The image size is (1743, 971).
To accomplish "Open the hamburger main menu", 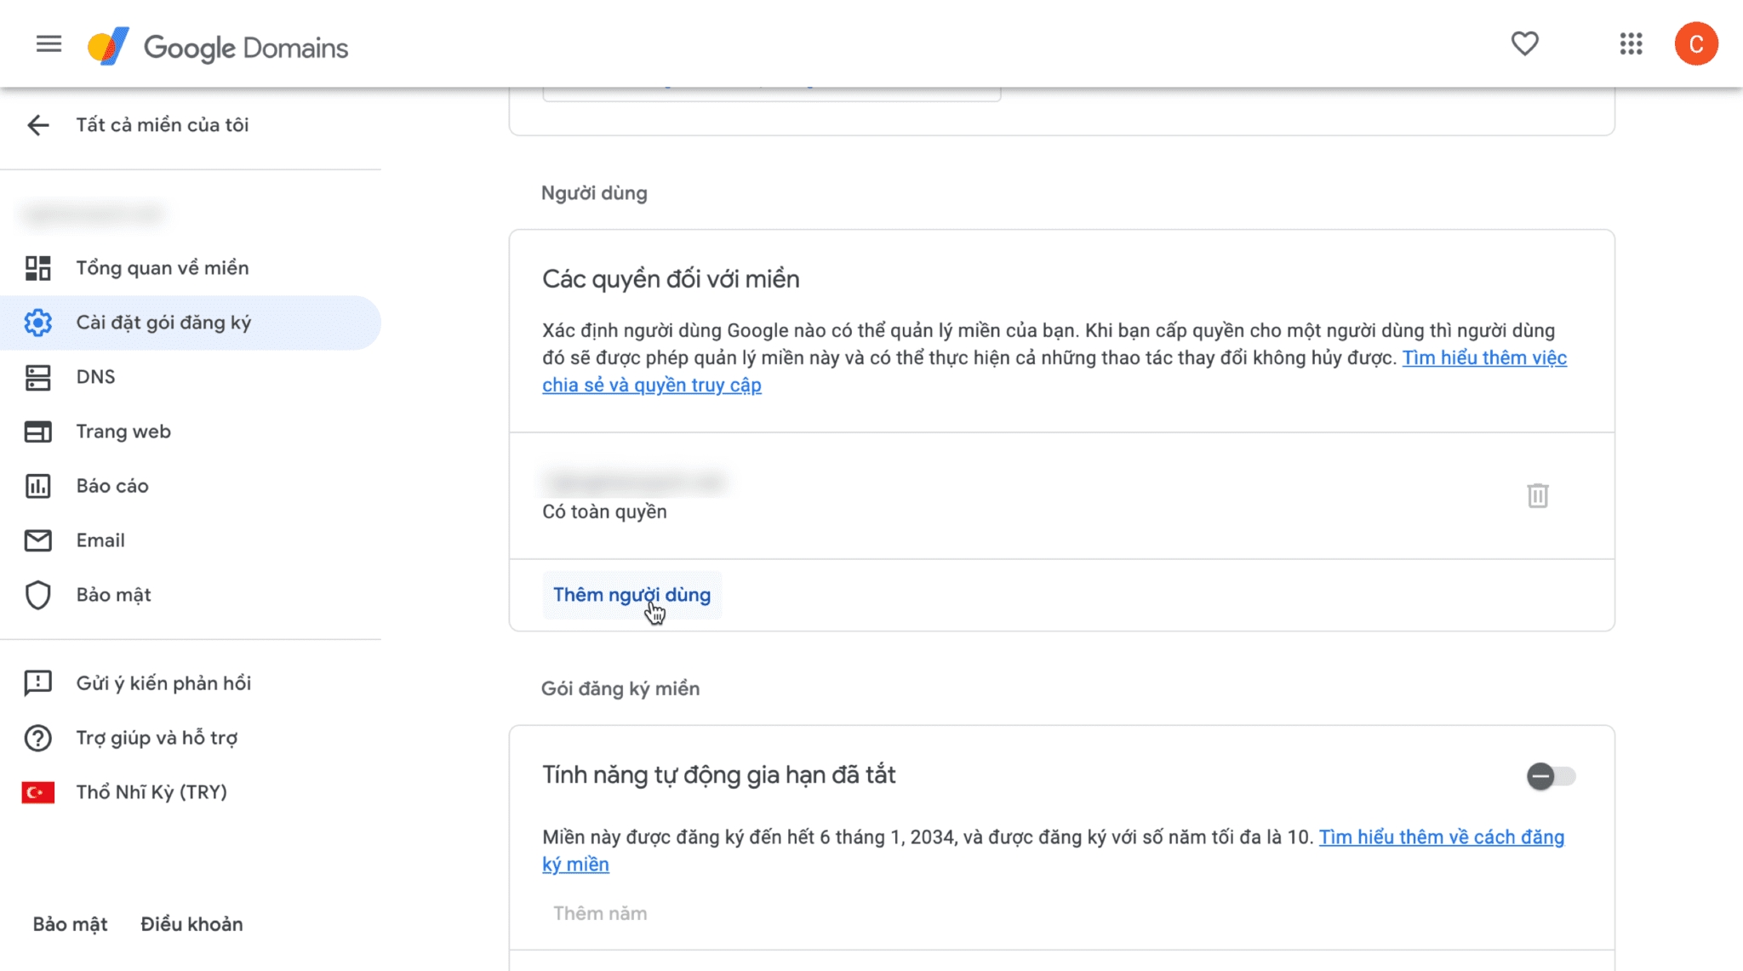I will coord(49,44).
